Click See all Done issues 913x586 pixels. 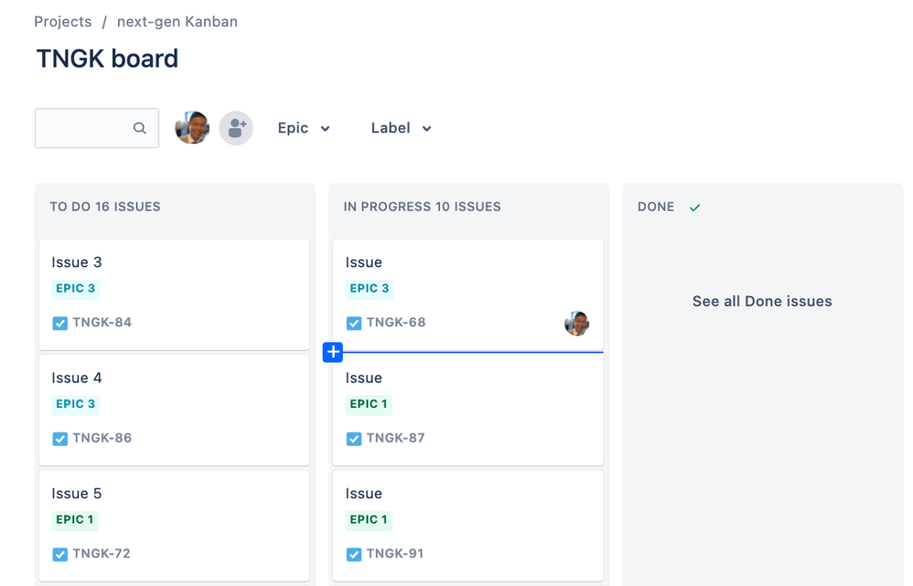click(x=761, y=301)
